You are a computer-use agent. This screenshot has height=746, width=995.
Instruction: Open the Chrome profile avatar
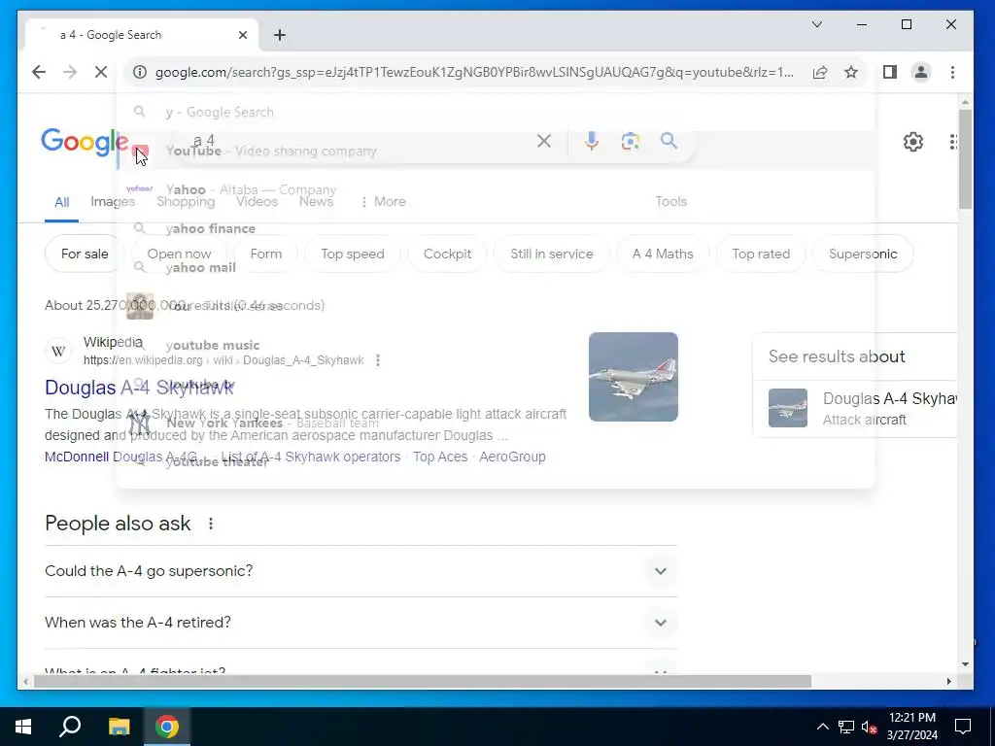click(921, 72)
